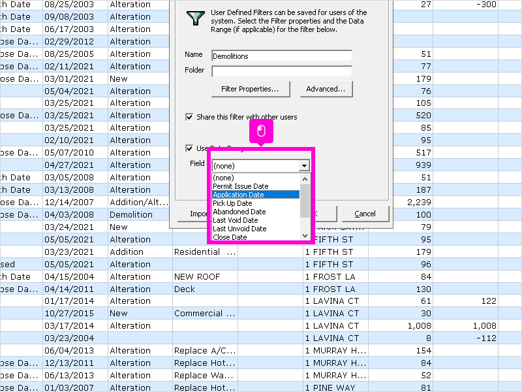The image size is (522, 392).
Task: Click dropdown list scroll down arrow
Action: tap(305, 236)
